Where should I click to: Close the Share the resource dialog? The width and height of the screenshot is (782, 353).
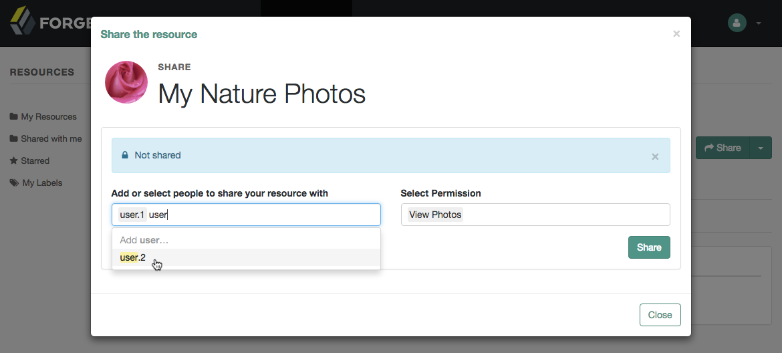676,33
